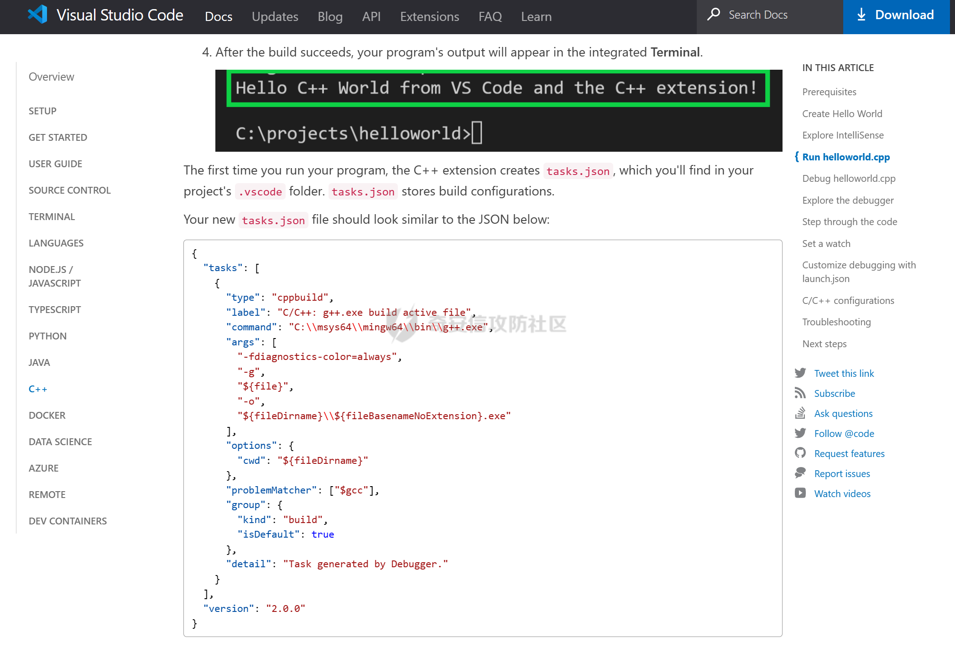
Task: Jump to Explore IntelliSense section
Action: point(843,135)
